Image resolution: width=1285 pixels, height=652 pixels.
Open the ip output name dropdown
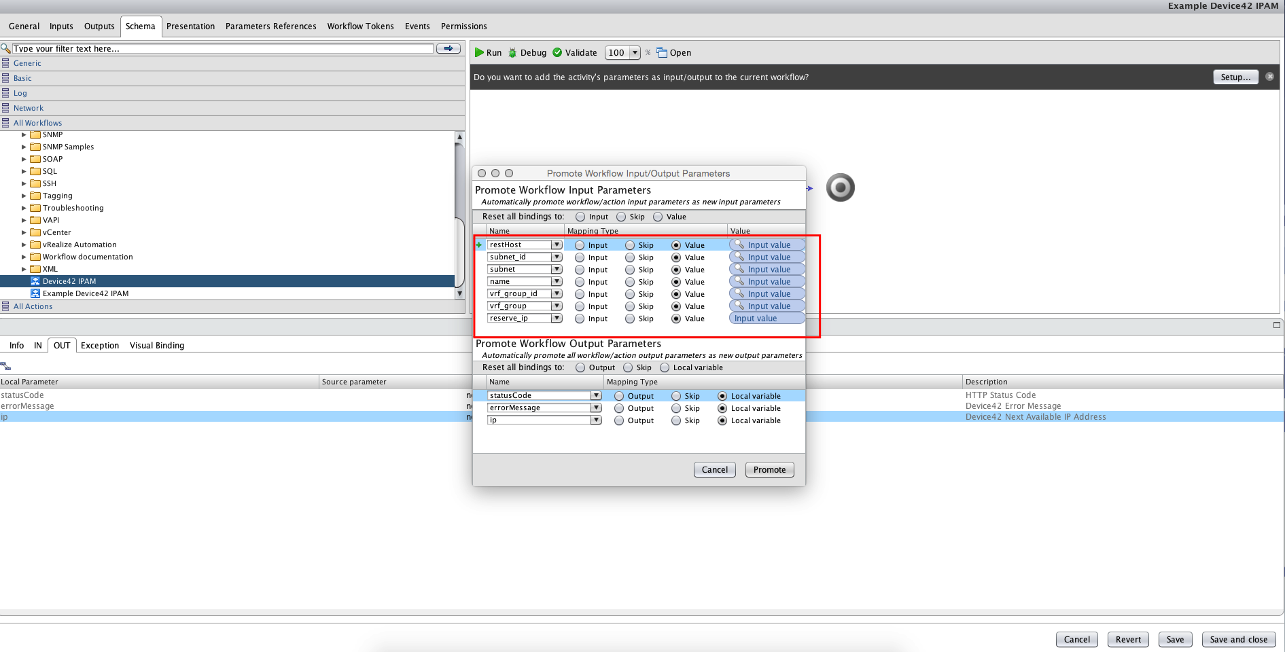tap(596, 420)
